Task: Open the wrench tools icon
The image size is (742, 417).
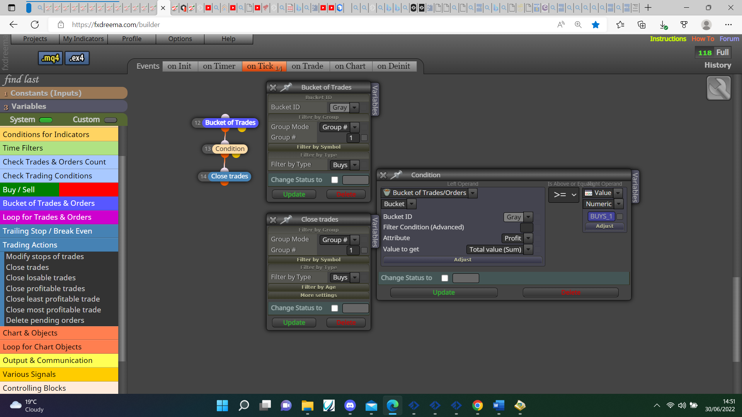Action: 718,88
